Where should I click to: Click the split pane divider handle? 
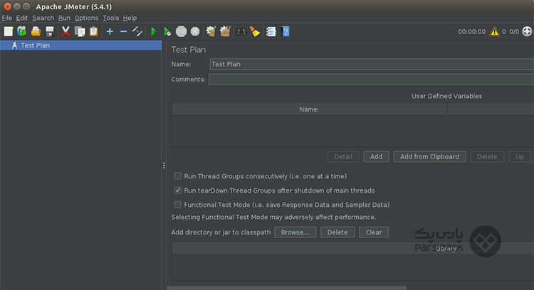(x=164, y=166)
